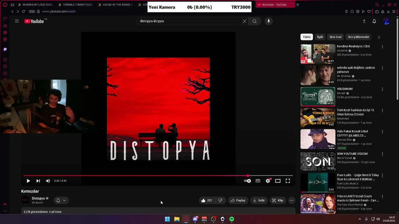Reload the current page
Screen dimensions: 399x224
click(x=23, y=12)
